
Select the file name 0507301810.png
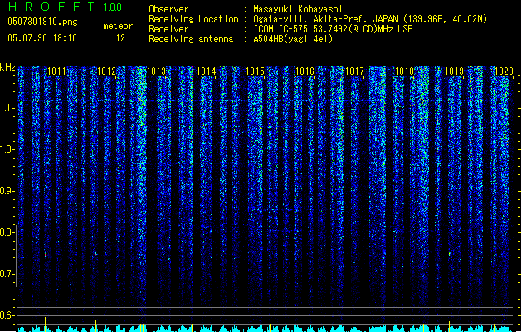coord(42,22)
